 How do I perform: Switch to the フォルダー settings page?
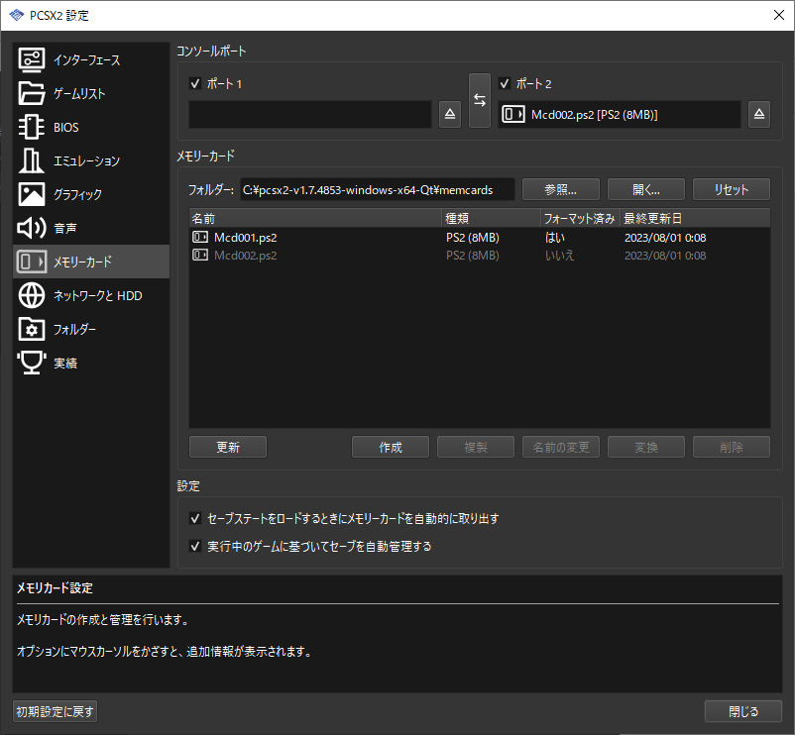30,329
